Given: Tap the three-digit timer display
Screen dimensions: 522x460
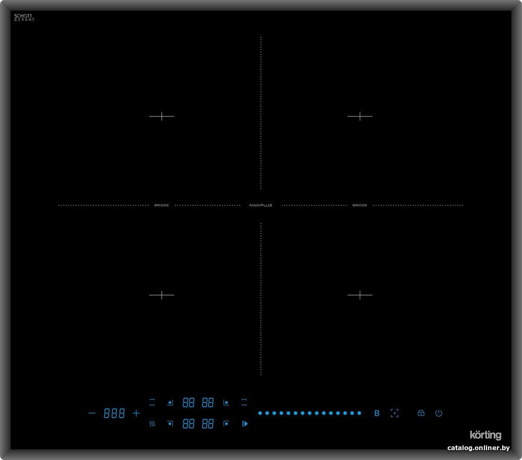Looking at the screenshot, I should [114, 414].
